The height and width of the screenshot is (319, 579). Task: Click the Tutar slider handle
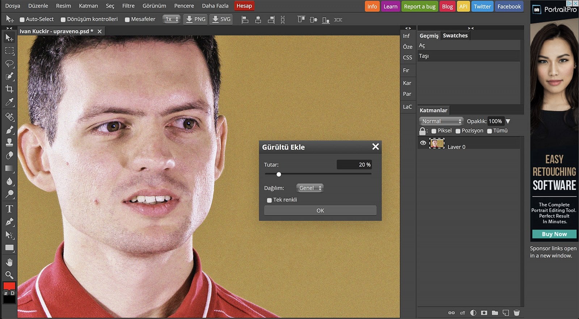click(279, 174)
